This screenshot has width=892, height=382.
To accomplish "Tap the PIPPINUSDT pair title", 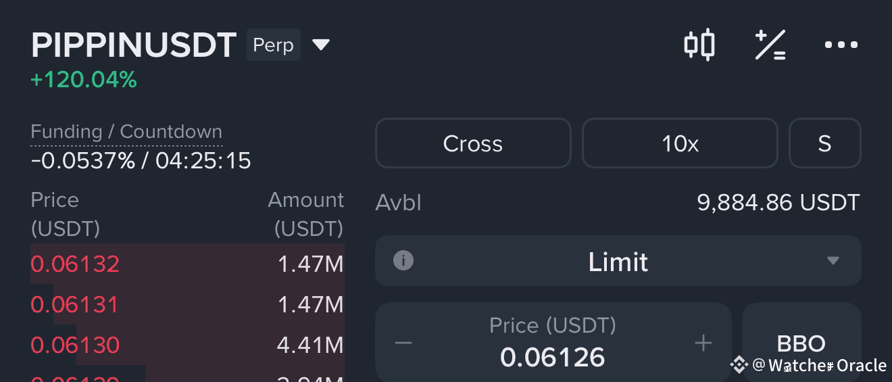I will (134, 45).
